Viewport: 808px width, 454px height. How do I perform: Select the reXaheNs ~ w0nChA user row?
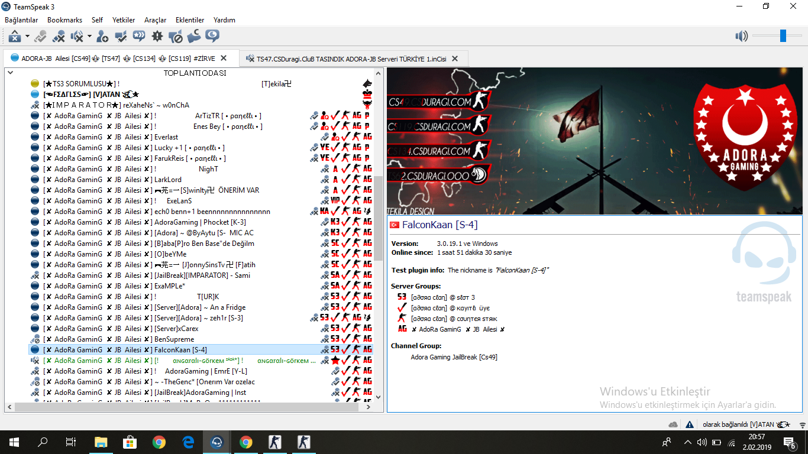(x=201, y=105)
